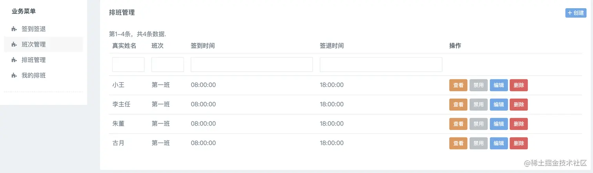Click the name cell 朱董
Image resolution: width=593 pixels, height=173 pixels.
coord(118,124)
